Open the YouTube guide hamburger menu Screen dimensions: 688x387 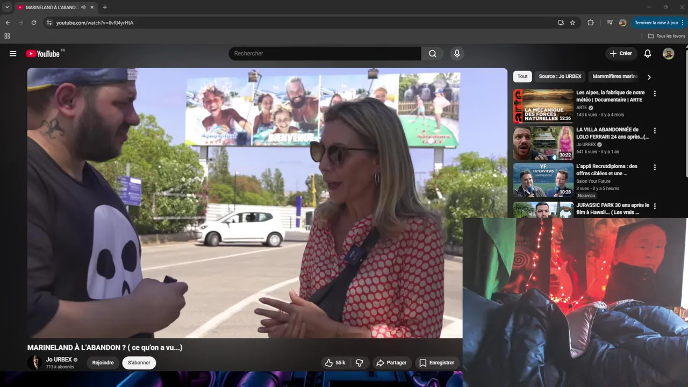pyautogui.click(x=13, y=54)
